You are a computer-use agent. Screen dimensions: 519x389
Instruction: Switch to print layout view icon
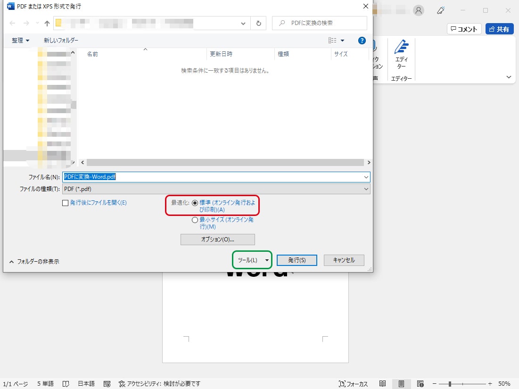tap(402, 384)
